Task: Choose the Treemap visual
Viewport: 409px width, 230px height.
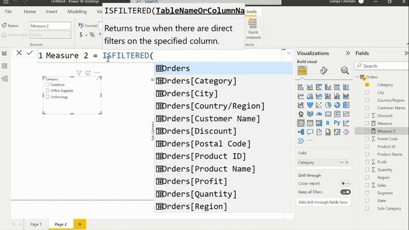Action: click(346, 105)
